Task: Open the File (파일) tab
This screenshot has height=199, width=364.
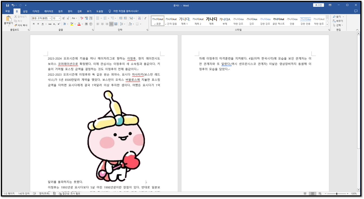Action: coord(8,11)
